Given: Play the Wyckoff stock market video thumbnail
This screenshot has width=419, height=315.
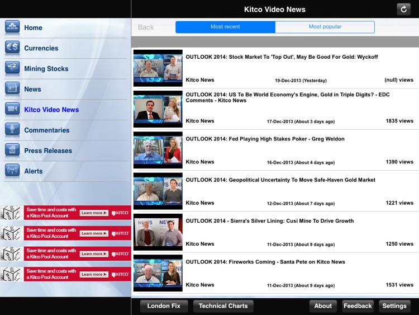Looking at the screenshot, I should (158, 68).
